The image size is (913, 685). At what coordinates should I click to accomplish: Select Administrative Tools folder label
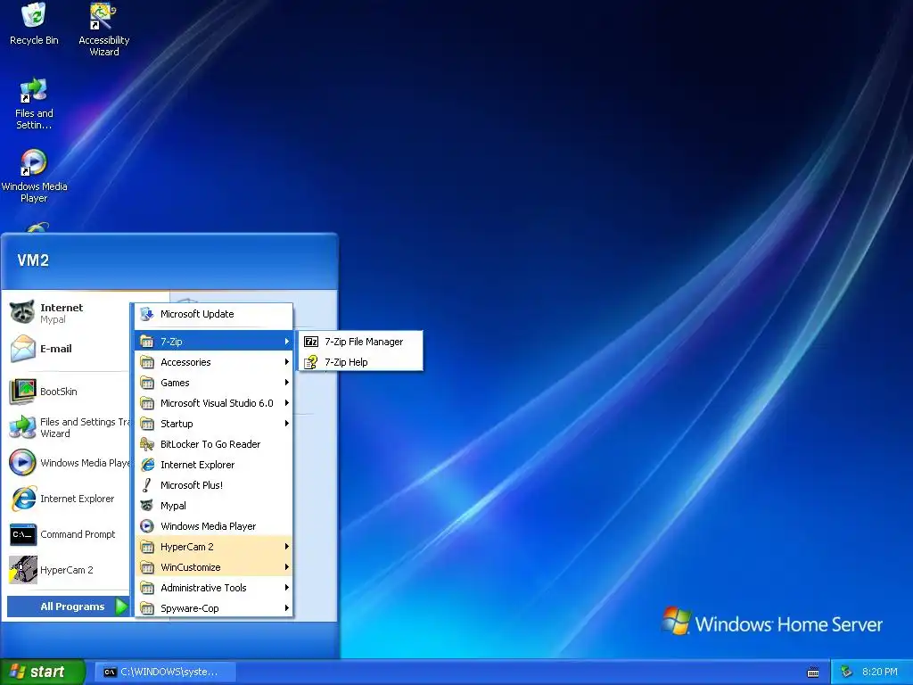(203, 588)
